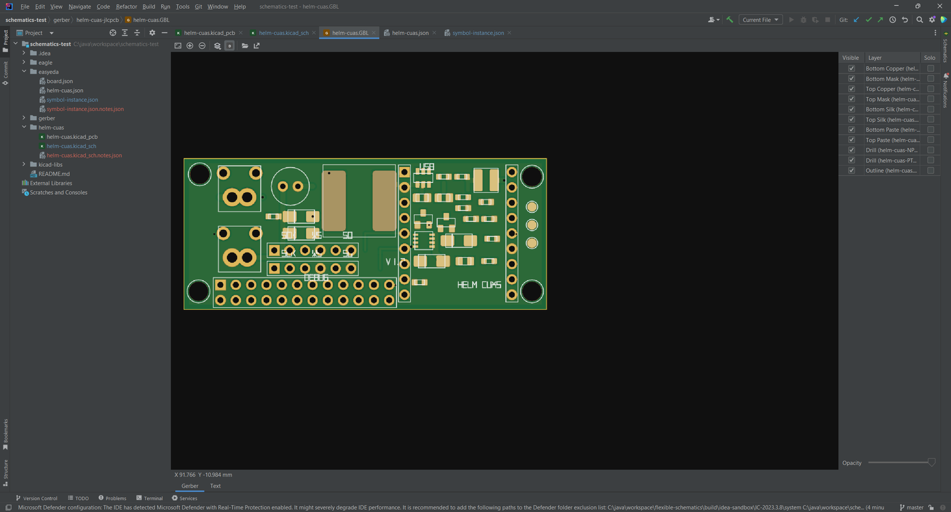Open Version Control tool window
Screen dimensions: 951x512
point(36,498)
